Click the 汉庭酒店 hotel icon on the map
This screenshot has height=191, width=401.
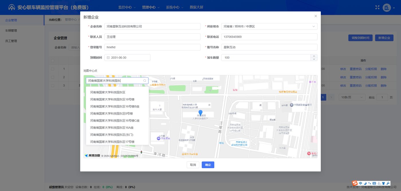[158, 138]
